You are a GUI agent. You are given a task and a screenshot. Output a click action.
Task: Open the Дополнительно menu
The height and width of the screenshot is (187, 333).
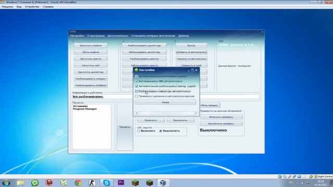click(118, 36)
